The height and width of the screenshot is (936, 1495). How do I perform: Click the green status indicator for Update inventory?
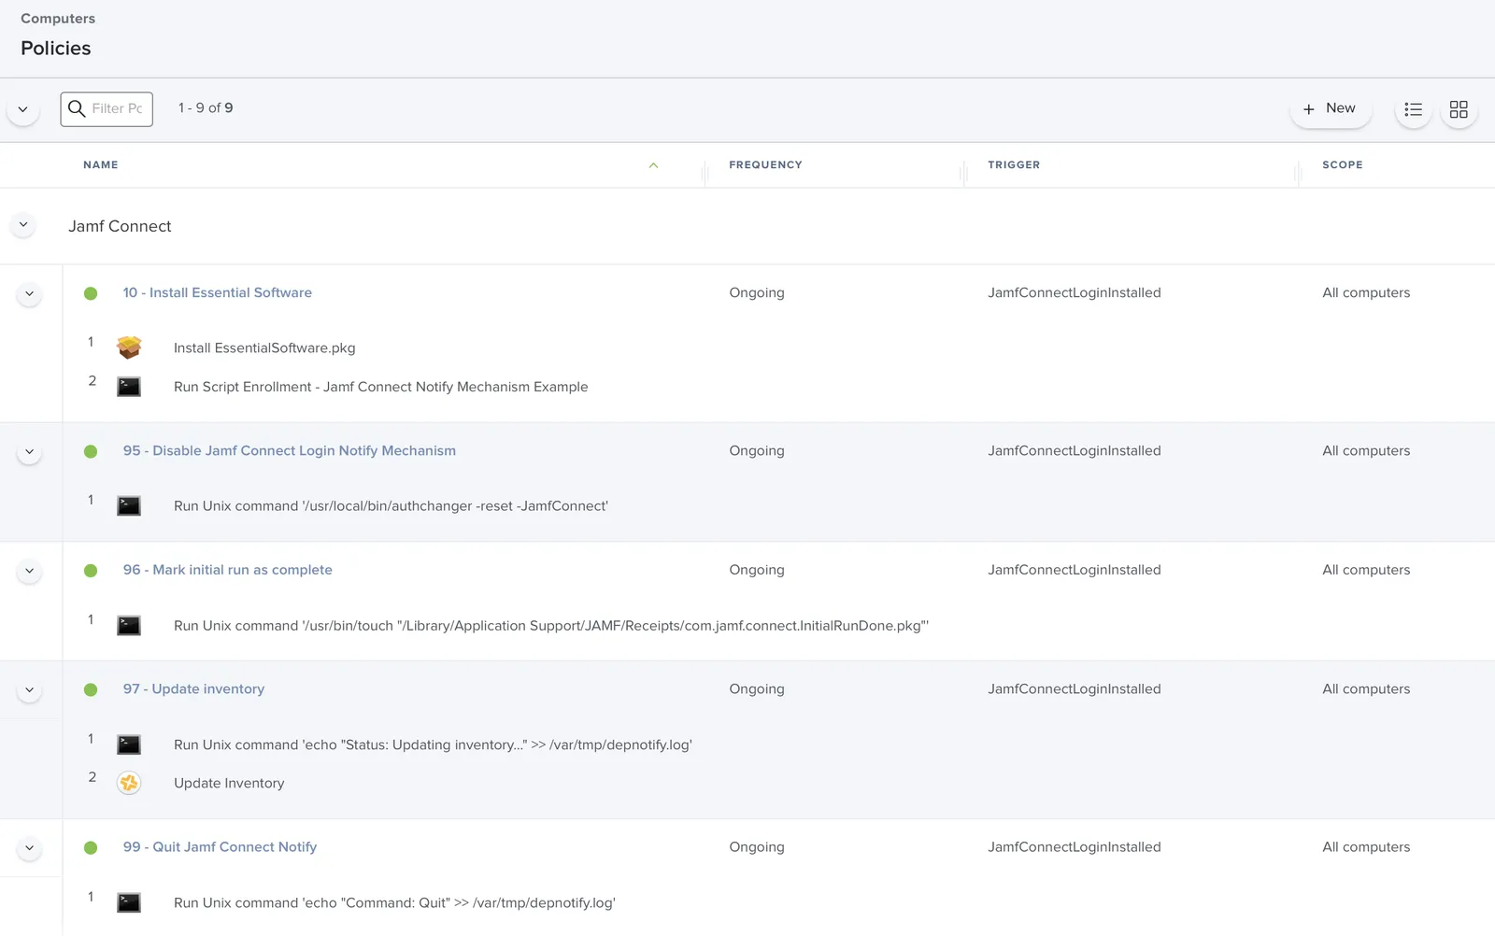click(91, 689)
